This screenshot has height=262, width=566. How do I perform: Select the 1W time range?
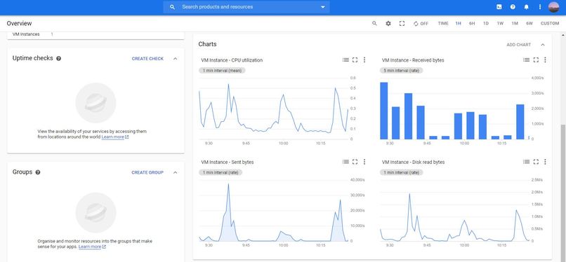(500, 23)
